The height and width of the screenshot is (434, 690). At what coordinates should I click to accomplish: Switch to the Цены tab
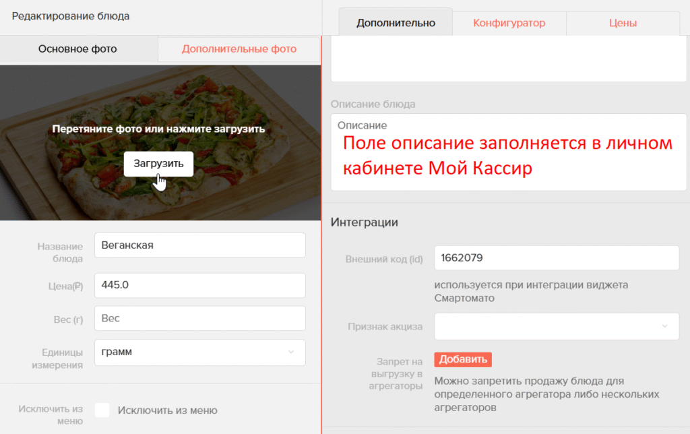pos(623,23)
